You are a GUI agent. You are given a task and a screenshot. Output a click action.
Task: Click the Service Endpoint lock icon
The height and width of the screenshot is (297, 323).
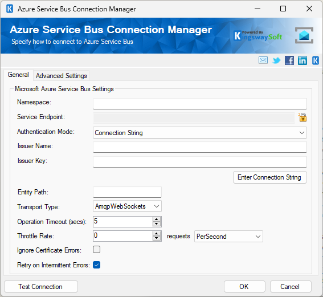(302, 117)
